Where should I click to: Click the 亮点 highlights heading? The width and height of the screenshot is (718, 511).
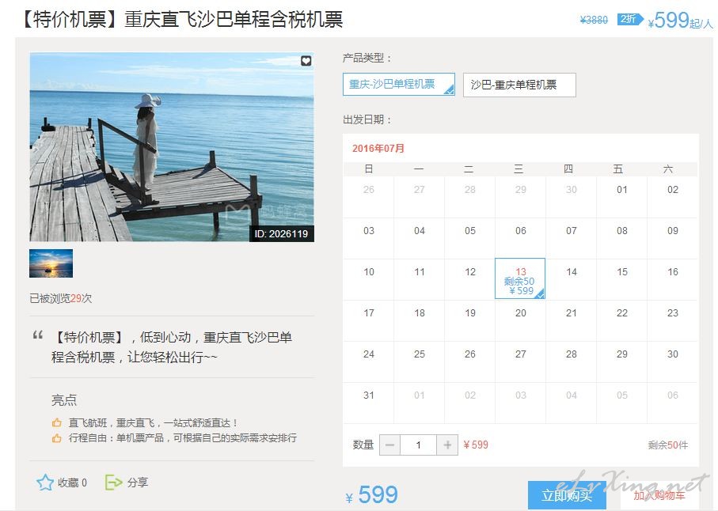click(64, 400)
